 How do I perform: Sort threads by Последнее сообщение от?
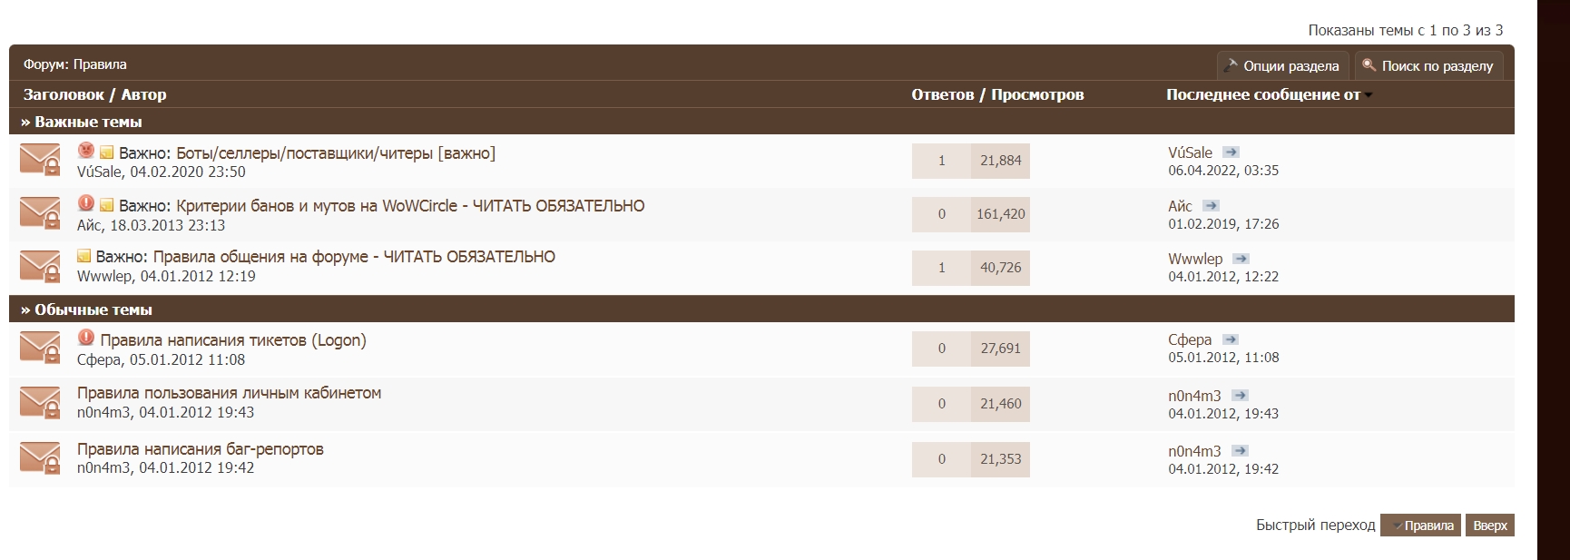pyautogui.click(x=1262, y=94)
